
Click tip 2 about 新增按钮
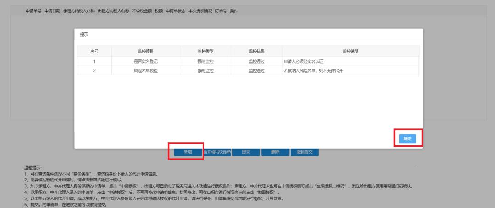[x=73, y=180]
